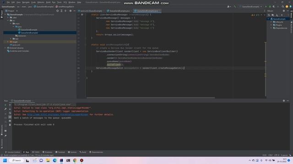Collapse the main folder
The width and height of the screenshot is (293, 164).
coord(11,24)
